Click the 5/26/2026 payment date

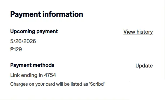click(23, 41)
